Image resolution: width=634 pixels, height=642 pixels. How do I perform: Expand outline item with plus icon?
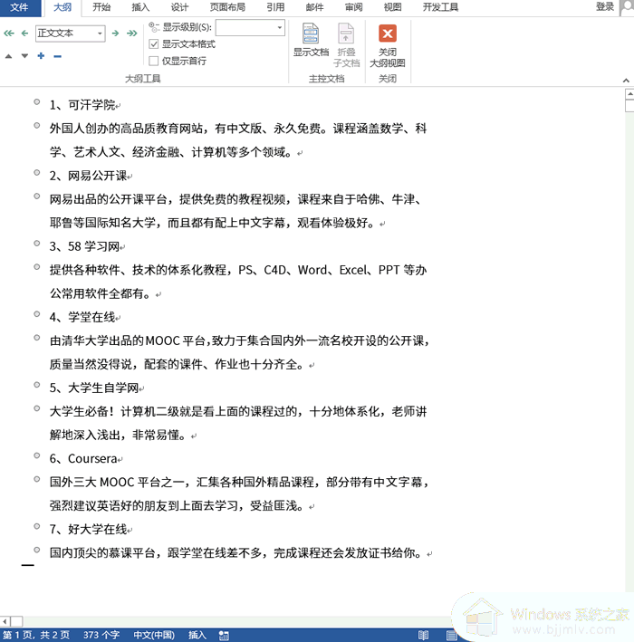[x=41, y=55]
